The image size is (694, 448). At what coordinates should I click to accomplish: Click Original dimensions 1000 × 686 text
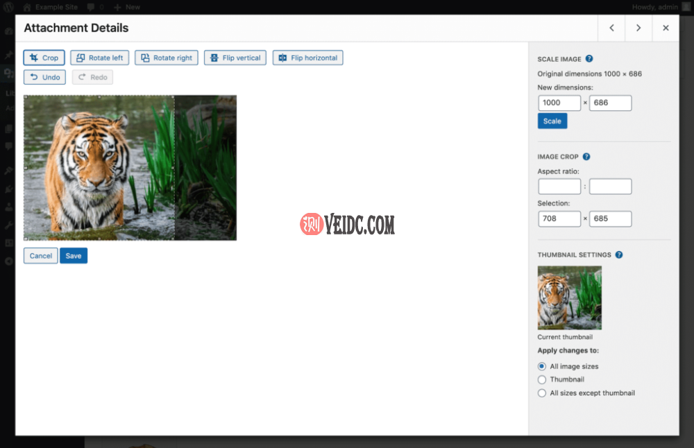coord(589,74)
